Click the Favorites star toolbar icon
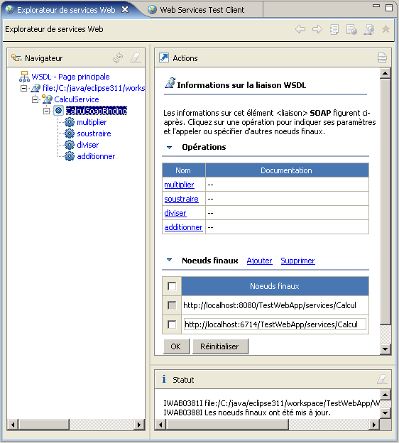Screen dimensions: 399x443 pos(386,29)
